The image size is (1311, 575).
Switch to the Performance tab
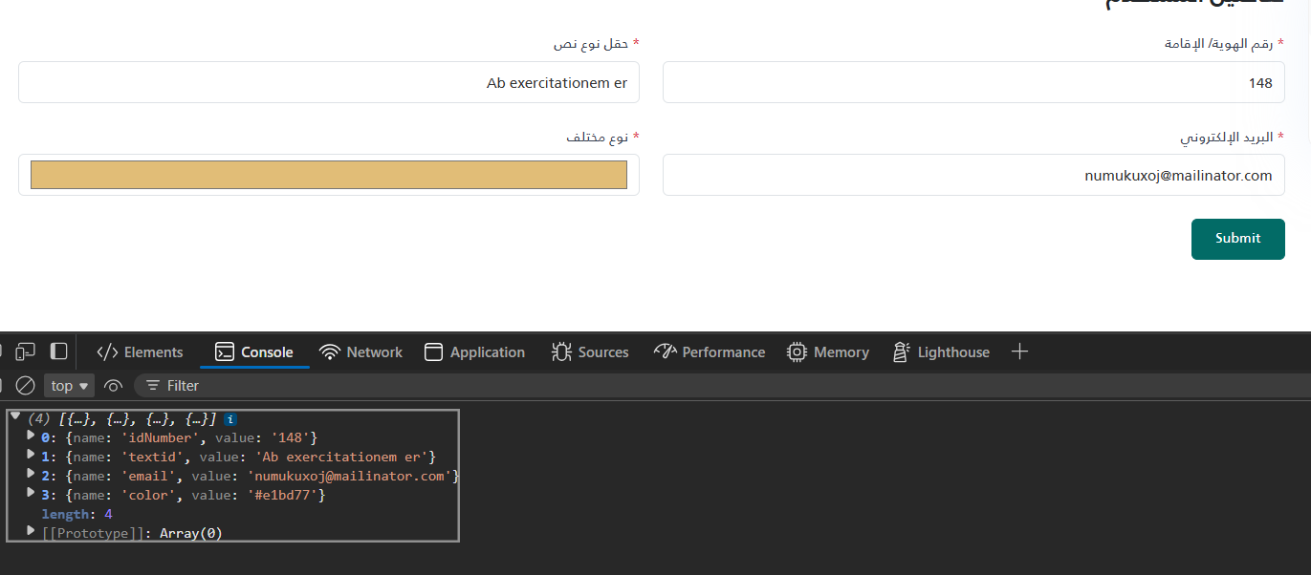coord(710,351)
